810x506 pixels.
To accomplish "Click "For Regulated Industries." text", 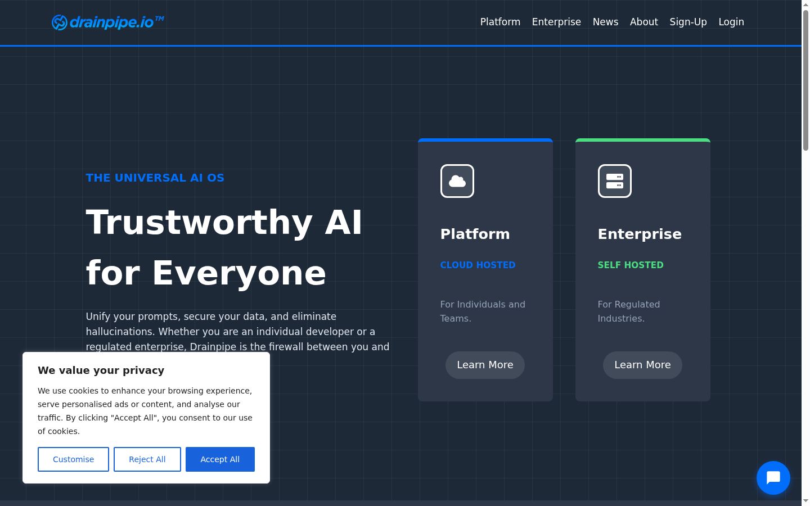I will 629,311.
